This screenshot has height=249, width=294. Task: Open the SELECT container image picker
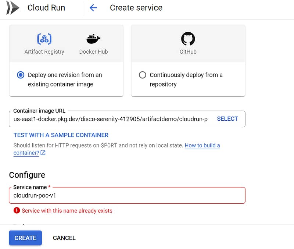tap(227, 118)
